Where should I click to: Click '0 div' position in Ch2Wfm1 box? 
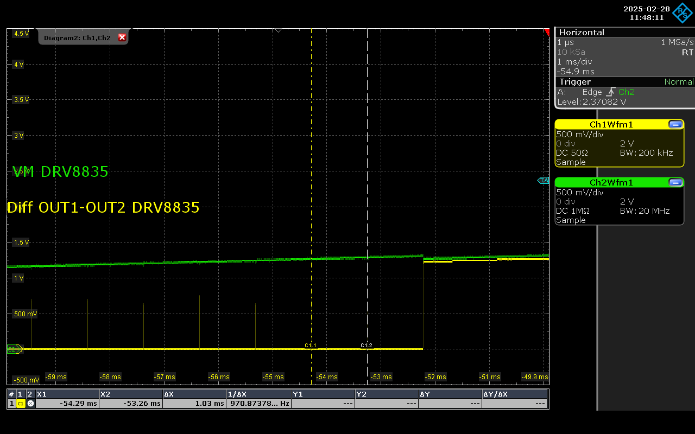click(x=566, y=202)
